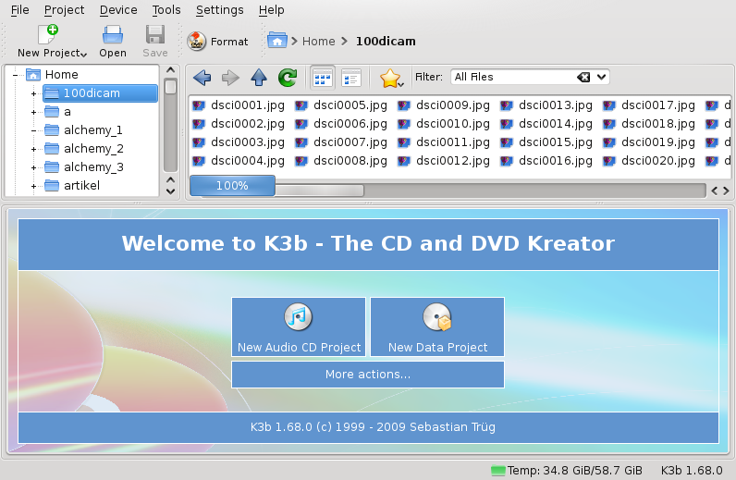Click the greyed Save toolbar icon
This screenshot has height=480, width=736.
[x=155, y=35]
